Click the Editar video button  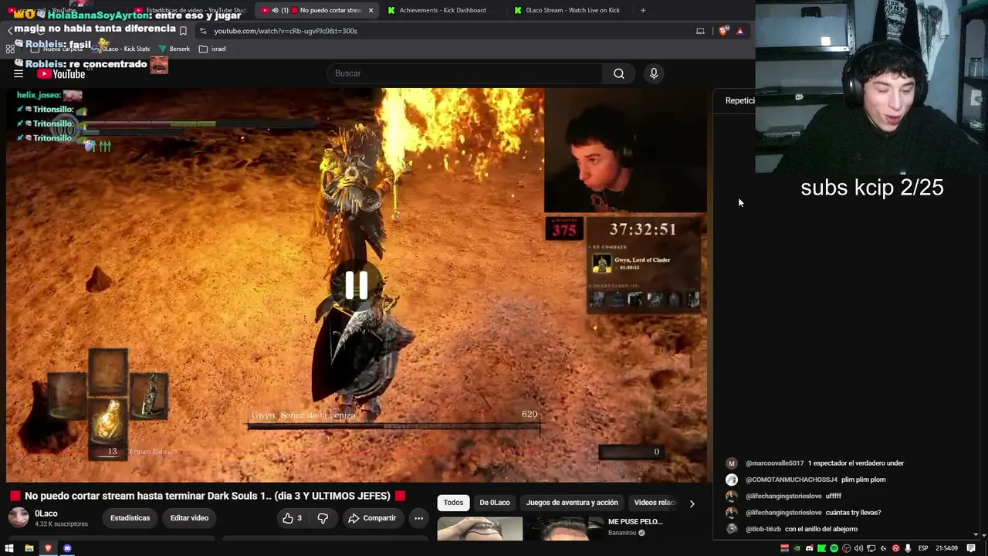click(x=189, y=518)
